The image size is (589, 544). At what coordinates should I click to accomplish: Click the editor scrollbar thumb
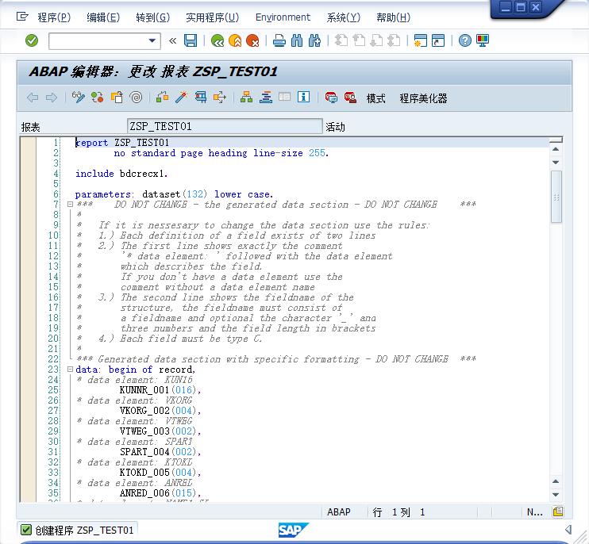[x=556, y=197]
